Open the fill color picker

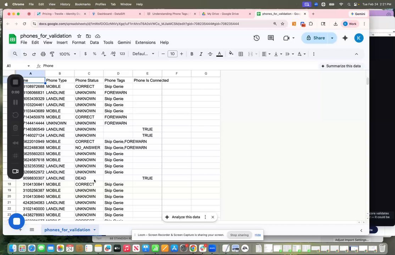(x=231, y=53)
